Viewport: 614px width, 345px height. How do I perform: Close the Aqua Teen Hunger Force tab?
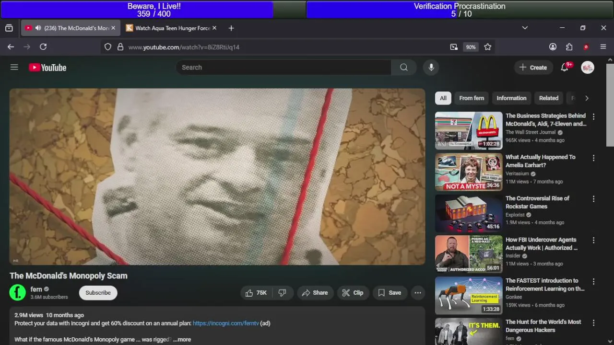point(214,28)
